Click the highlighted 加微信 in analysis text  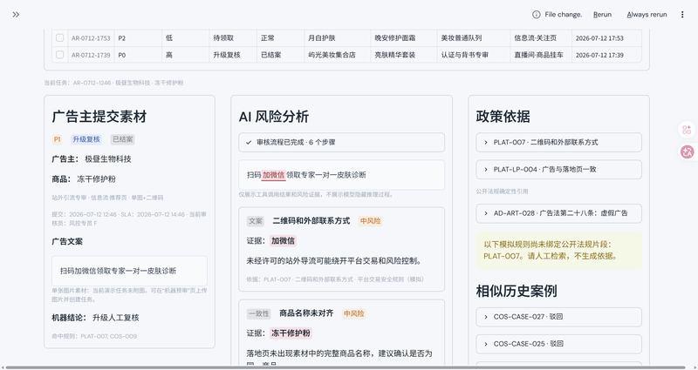(x=273, y=175)
